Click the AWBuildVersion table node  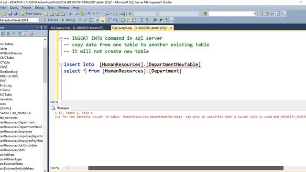(x=11, y=53)
